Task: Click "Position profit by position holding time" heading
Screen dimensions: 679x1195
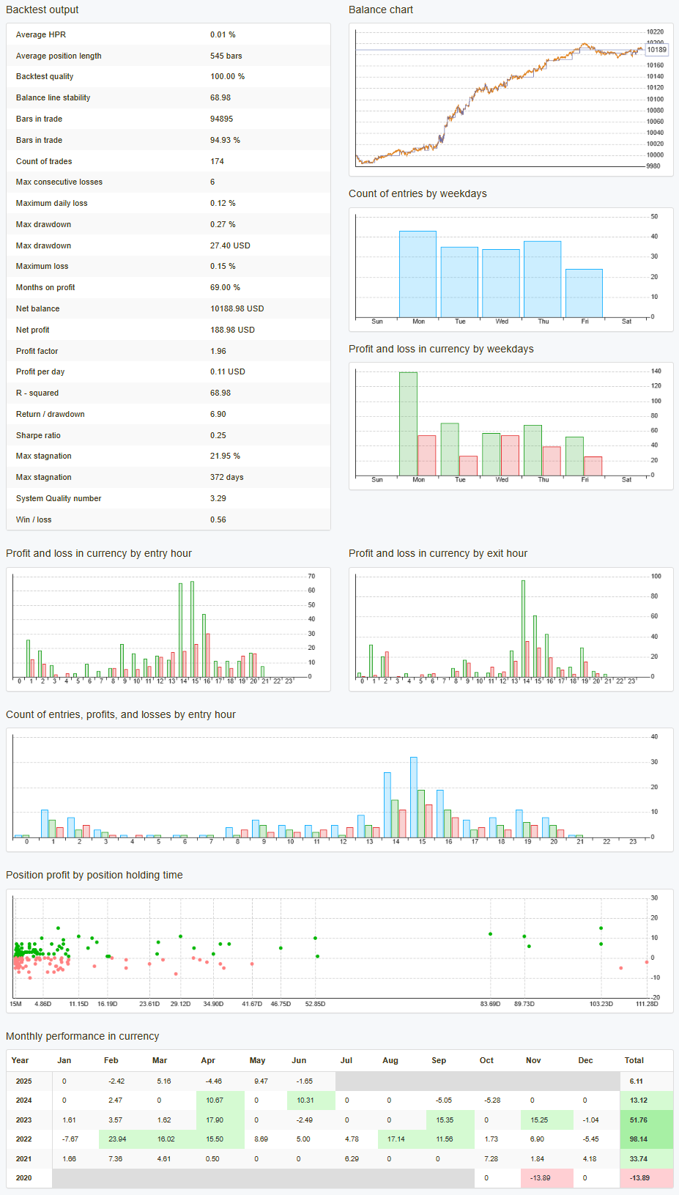Action: click(94, 875)
